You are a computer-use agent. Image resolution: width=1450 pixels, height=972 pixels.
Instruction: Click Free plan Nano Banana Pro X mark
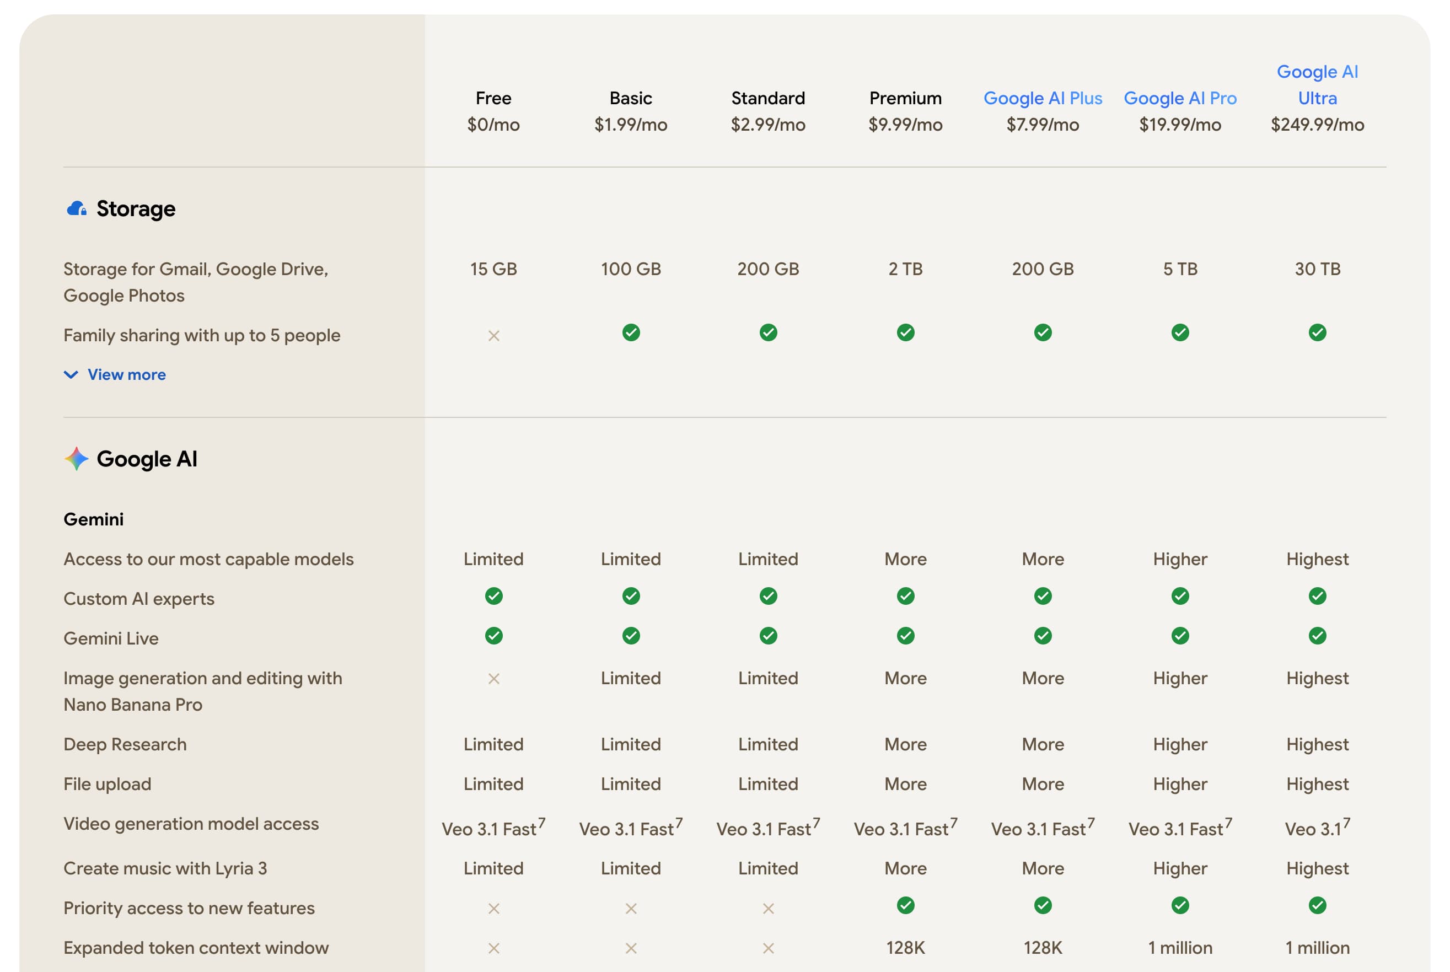493,679
